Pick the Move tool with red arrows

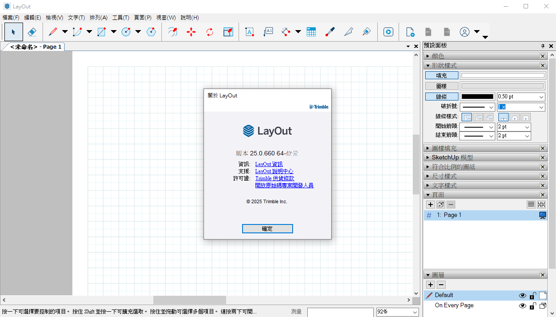(191, 32)
